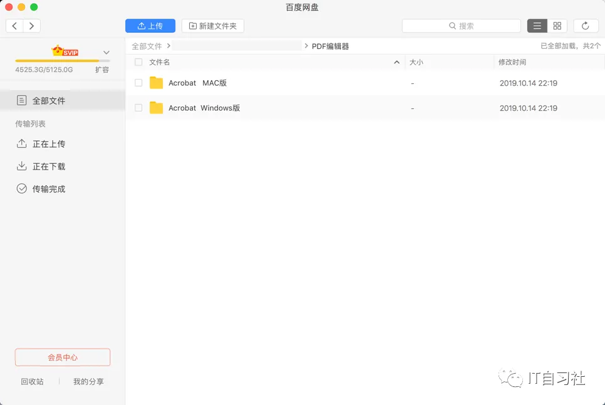Image resolution: width=605 pixels, height=405 pixels.
Task: Click the 已全部加载，共2个 status text
Action: pyautogui.click(x=571, y=46)
